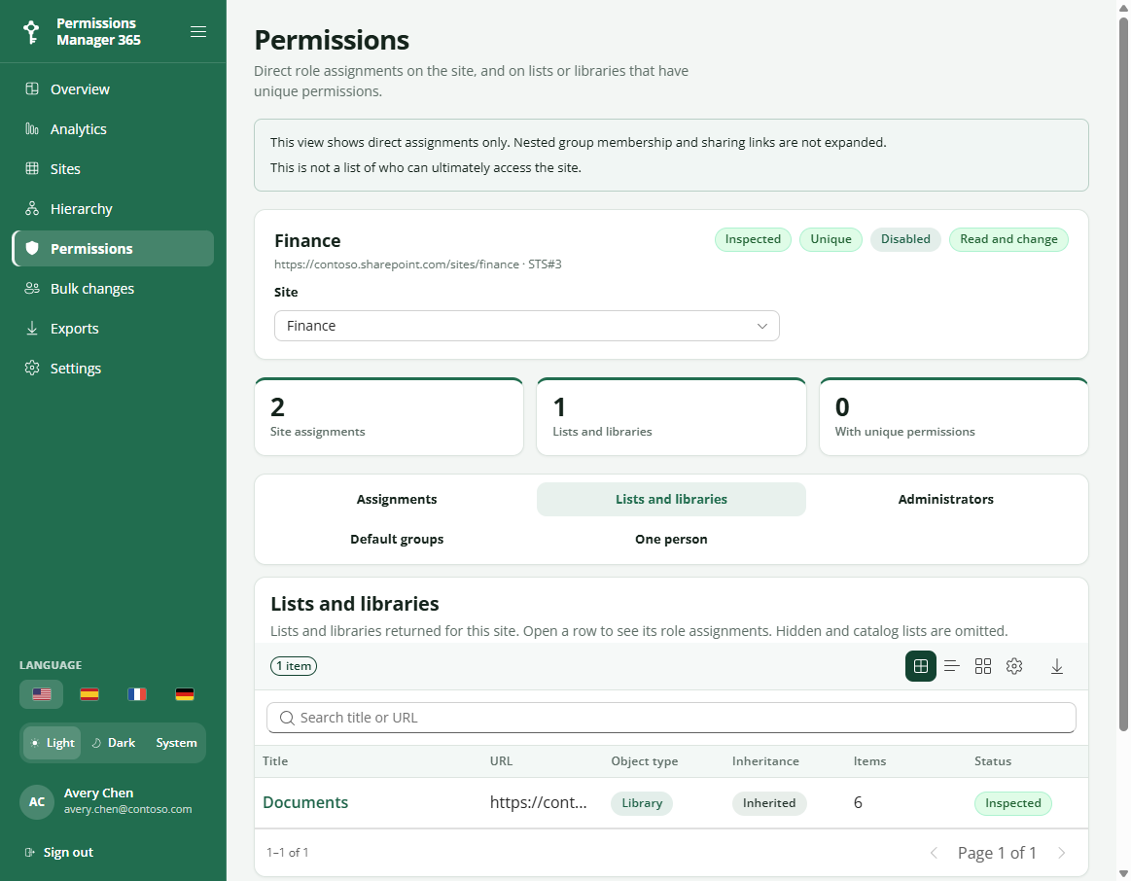Click the Lists and libraries count card
1131x881 pixels.
[x=672, y=417]
